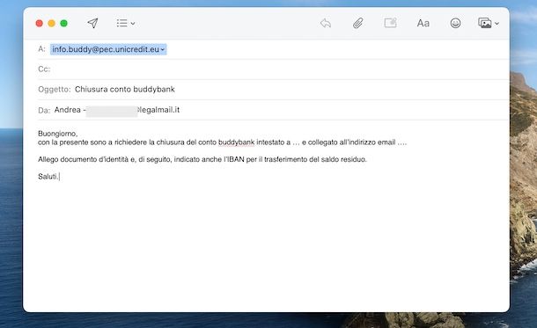Open the markup annotation icon
The height and width of the screenshot is (328, 537).
(390, 23)
